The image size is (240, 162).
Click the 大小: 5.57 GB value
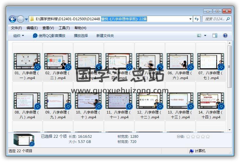point(84,142)
